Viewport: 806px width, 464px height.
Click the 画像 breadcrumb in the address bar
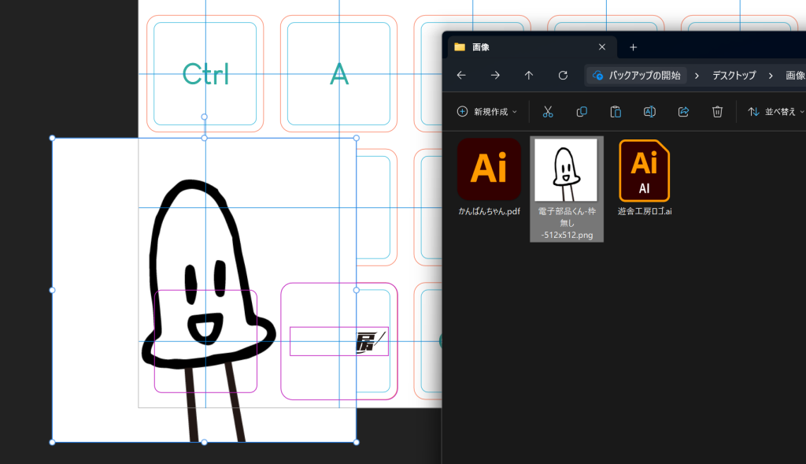point(795,76)
